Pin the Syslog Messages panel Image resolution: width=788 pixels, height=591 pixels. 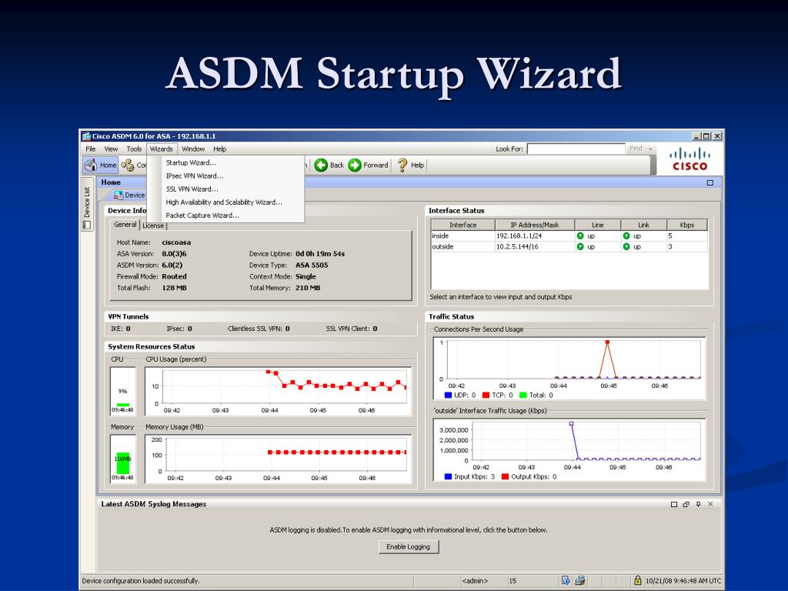point(698,504)
